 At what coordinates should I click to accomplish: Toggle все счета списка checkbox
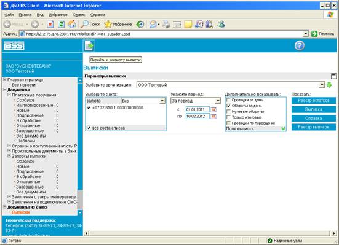tap(89, 128)
